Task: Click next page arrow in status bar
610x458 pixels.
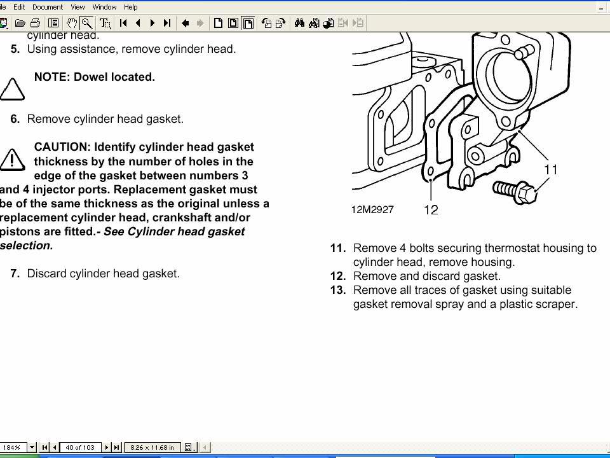Action: tap(107, 447)
